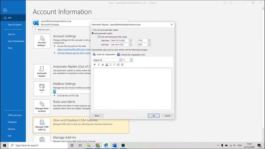Switch to Inside My Organization tab

click(x=104, y=55)
